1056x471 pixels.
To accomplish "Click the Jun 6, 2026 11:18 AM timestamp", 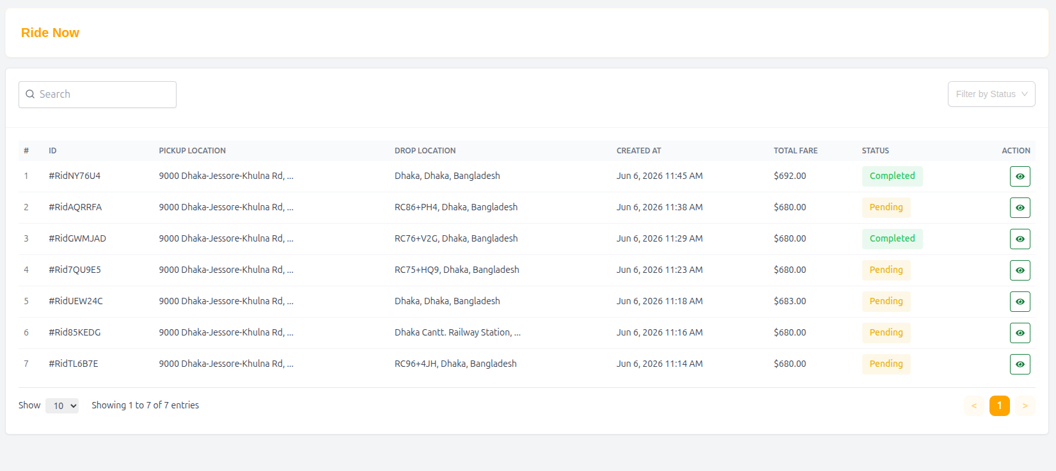I will click(659, 301).
